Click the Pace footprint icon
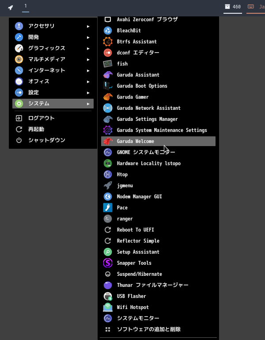The image size is (265, 340). tap(108, 208)
